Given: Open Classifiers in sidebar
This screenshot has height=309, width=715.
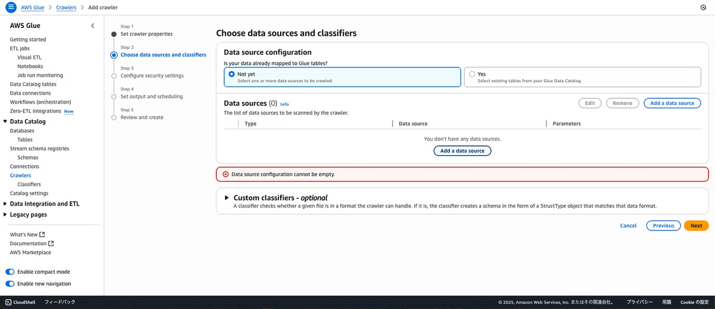Looking at the screenshot, I should 29,184.
